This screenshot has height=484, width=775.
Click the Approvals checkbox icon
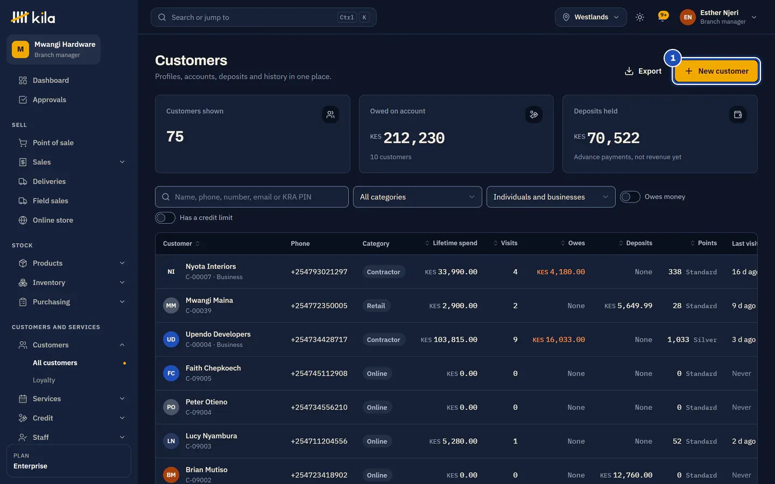[23, 99]
